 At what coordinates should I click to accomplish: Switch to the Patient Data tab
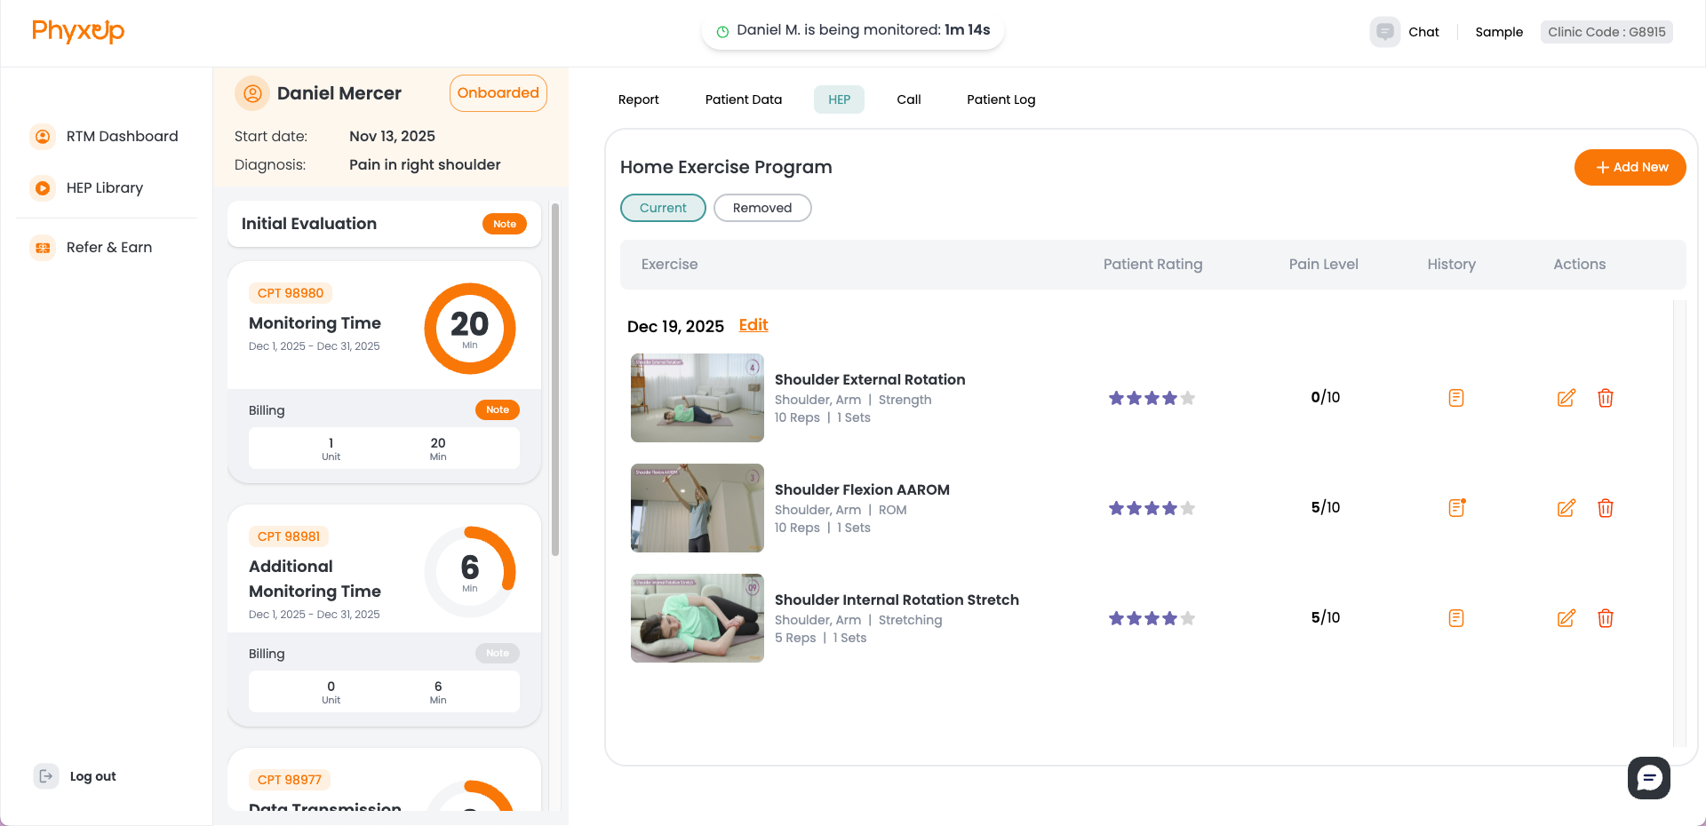[x=743, y=99]
